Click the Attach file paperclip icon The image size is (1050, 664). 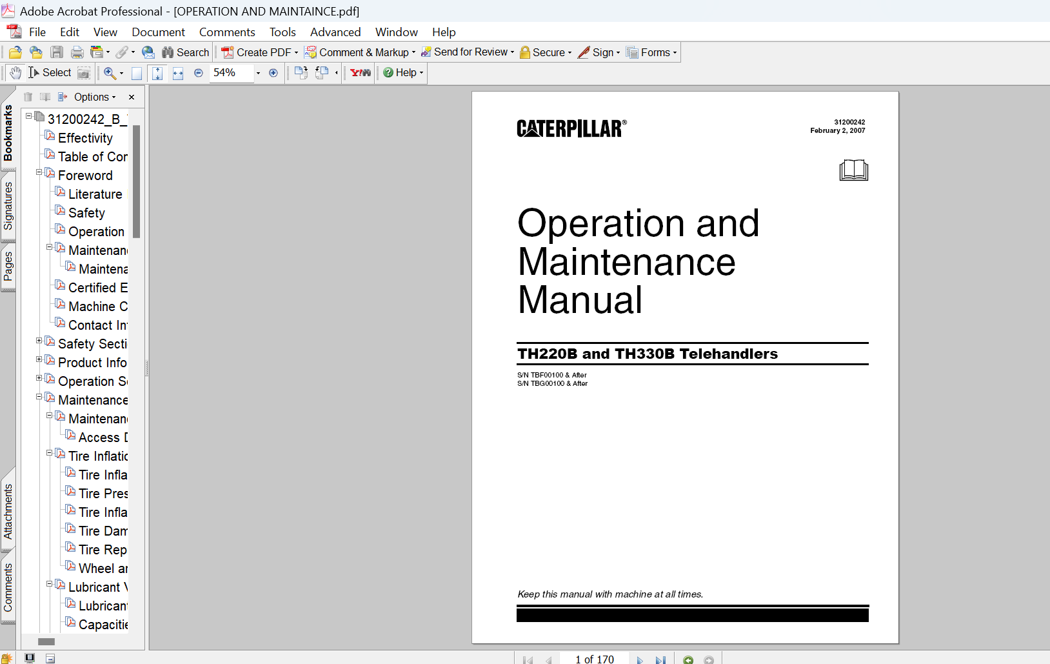click(x=122, y=52)
